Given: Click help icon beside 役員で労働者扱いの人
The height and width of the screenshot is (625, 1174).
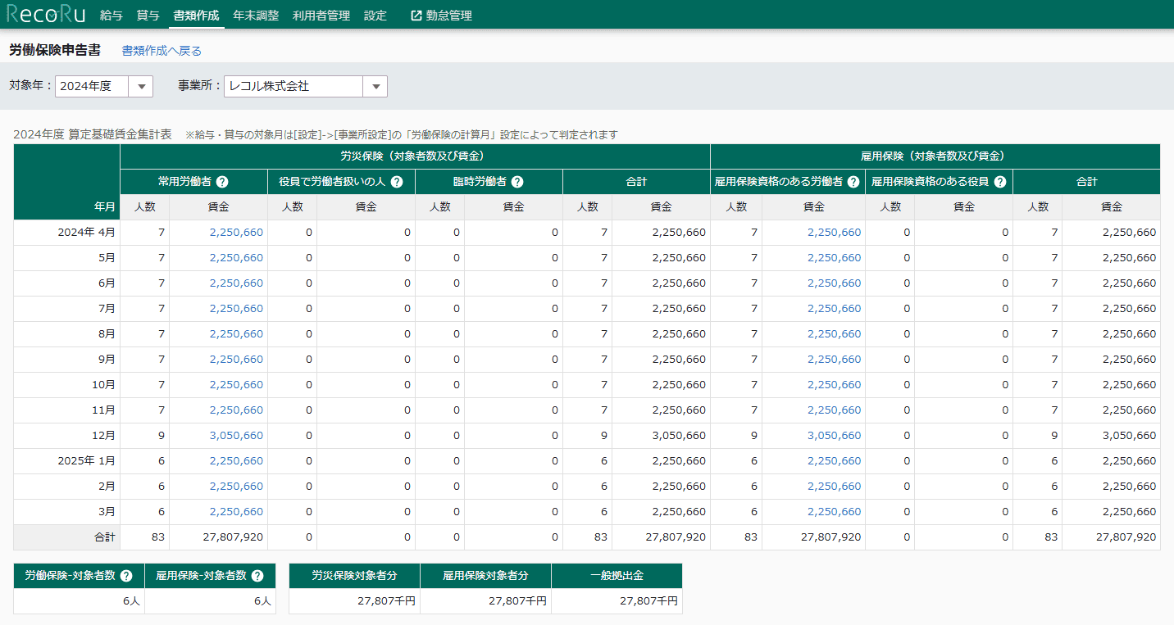Looking at the screenshot, I should (397, 183).
